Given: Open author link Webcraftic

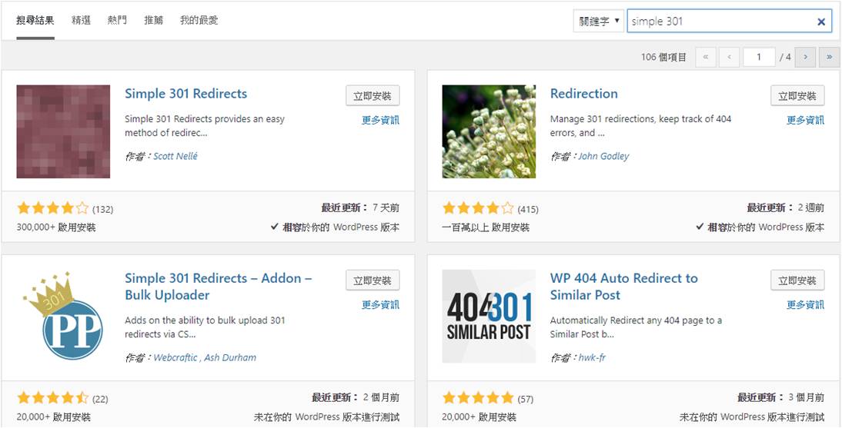Looking at the screenshot, I should point(175,357).
